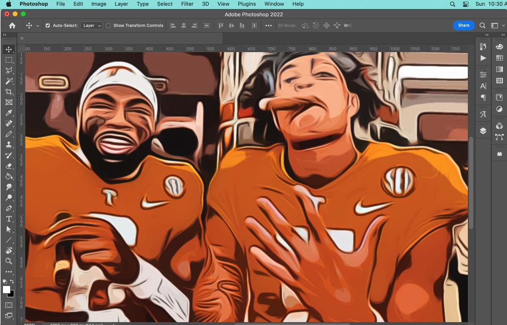This screenshot has width=507, height=325.
Task: Activate the Zoom tool
Action: click(9, 261)
